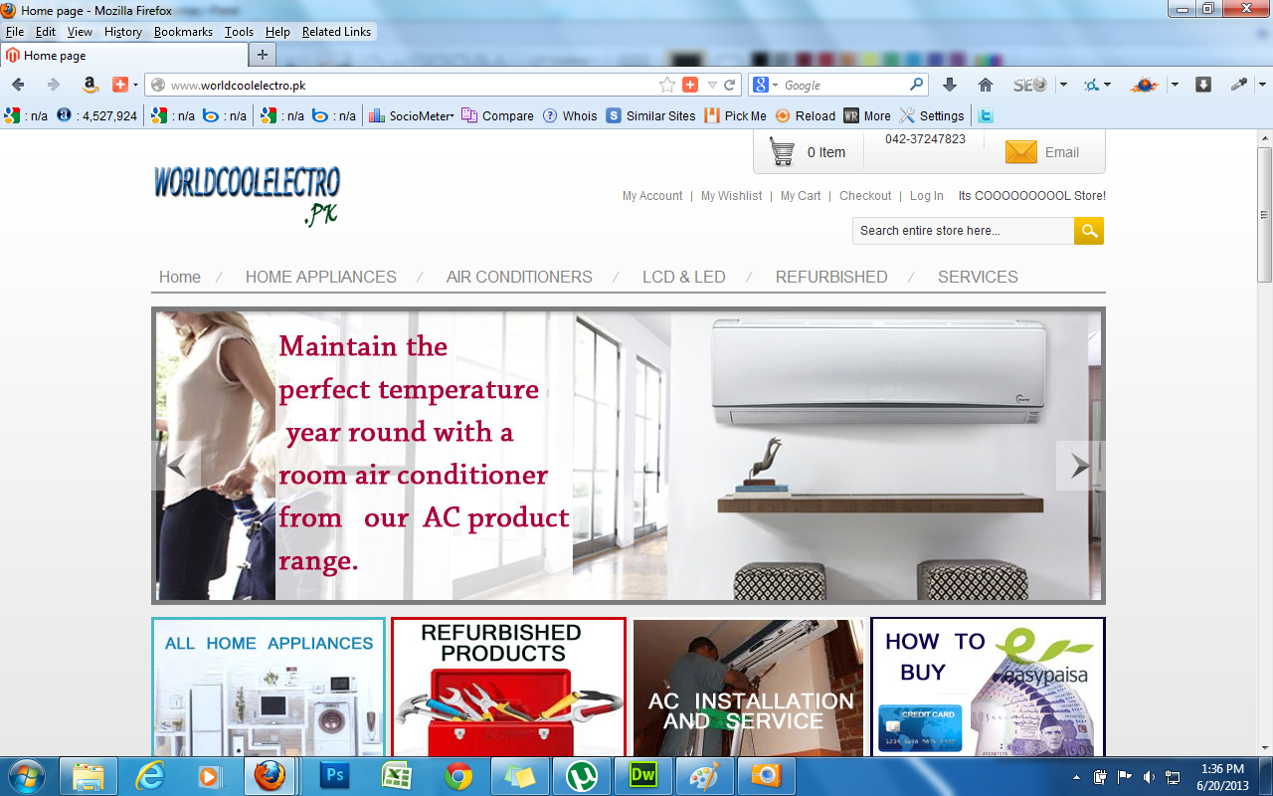Open the AC INSTALLATION AND SERVICE tile
This screenshot has width=1273, height=796.
pyautogui.click(x=748, y=687)
